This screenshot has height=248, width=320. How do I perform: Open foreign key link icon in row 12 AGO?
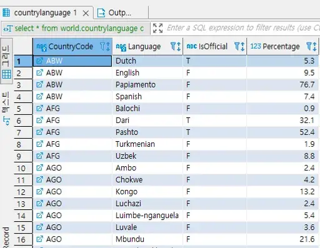click(39, 191)
